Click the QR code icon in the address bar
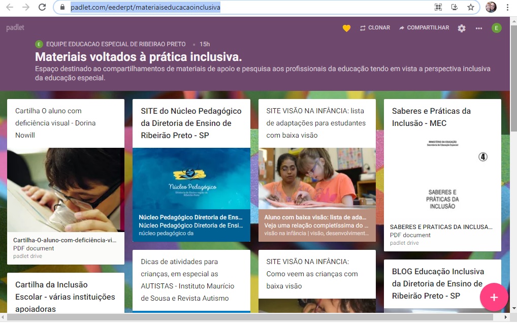The width and height of the screenshot is (517, 324). pos(438,8)
